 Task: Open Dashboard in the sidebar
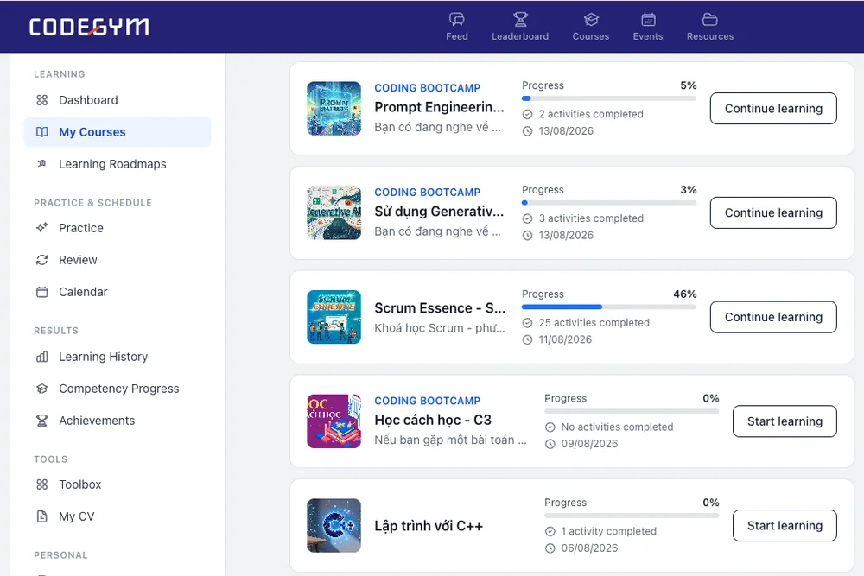pos(117,100)
